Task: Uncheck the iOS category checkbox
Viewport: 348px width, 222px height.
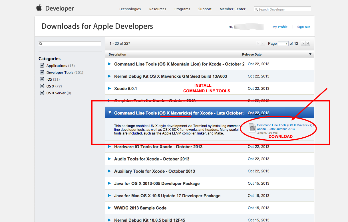Action: click(42, 79)
